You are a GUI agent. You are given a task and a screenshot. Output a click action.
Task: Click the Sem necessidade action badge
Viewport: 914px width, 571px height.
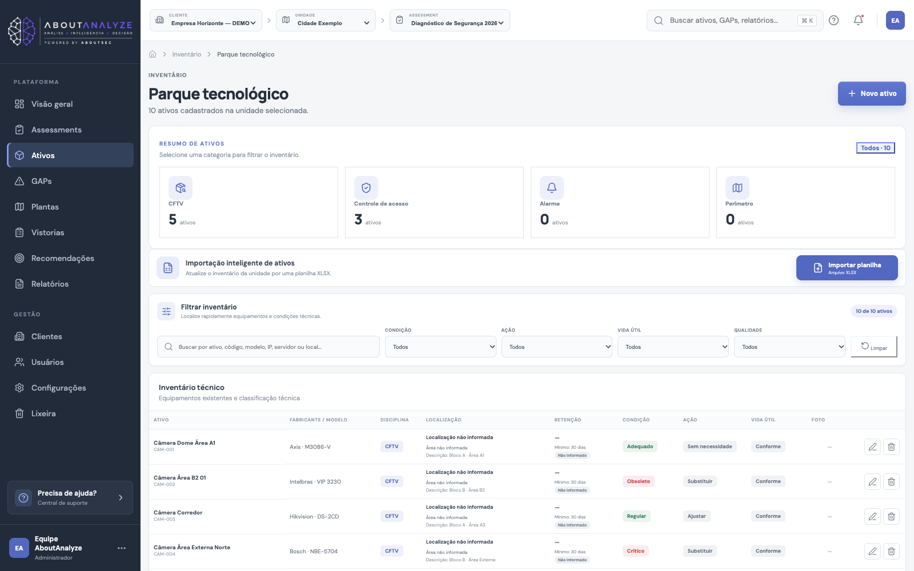coord(709,447)
